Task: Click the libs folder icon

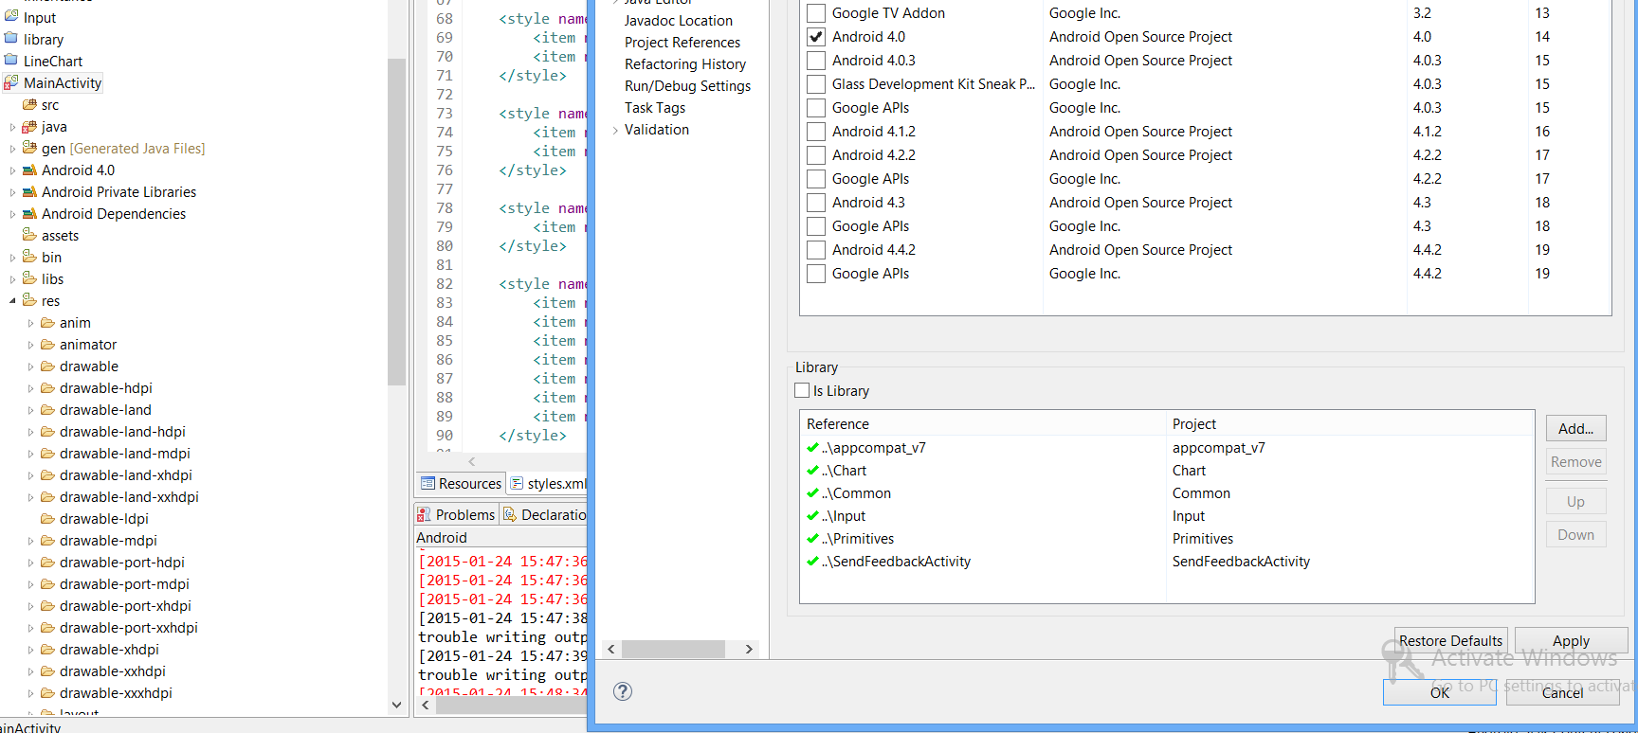Action: click(x=29, y=278)
